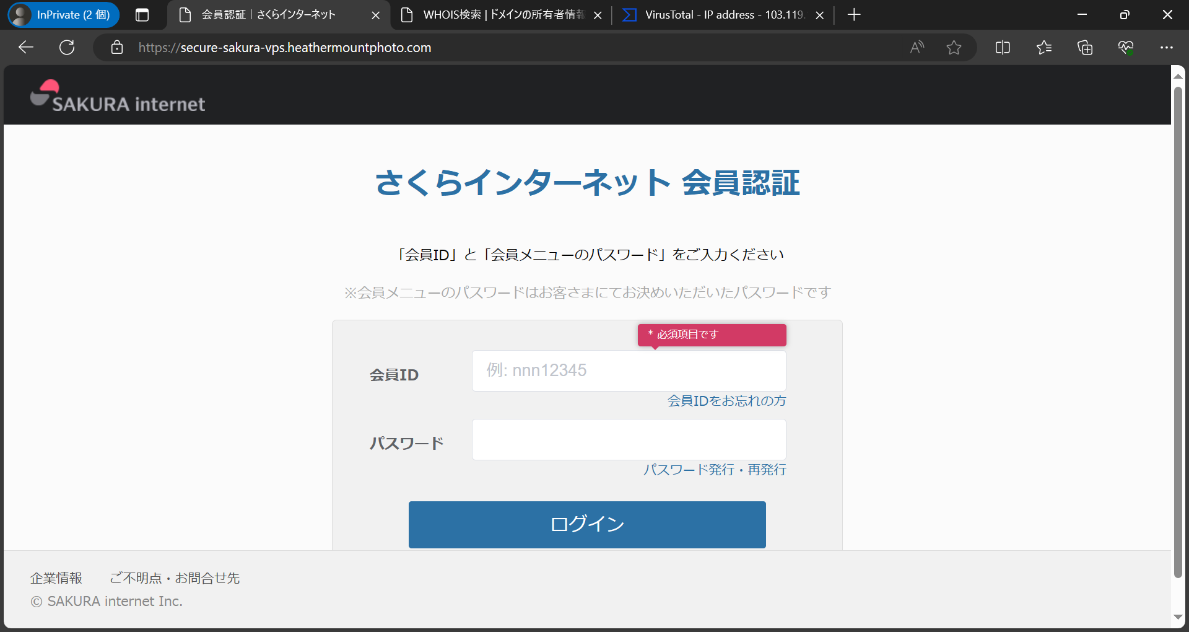Focus the address bar URL
This screenshot has height=632, width=1189.
[285, 48]
